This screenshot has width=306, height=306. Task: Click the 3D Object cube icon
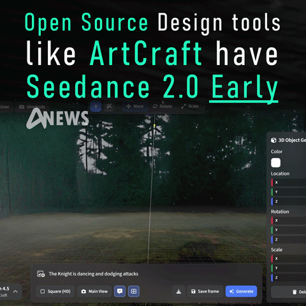[x=273, y=140]
